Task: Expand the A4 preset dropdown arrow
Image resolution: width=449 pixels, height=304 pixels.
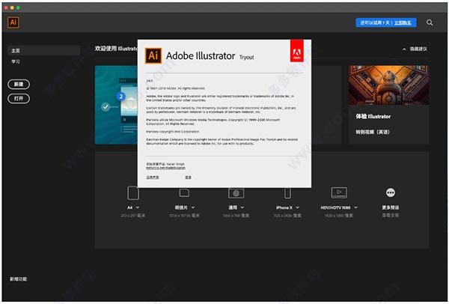Action: click(x=138, y=207)
